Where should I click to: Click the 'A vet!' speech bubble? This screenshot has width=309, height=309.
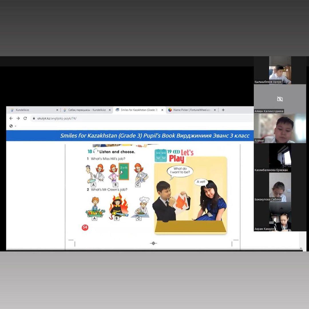coord(201,182)
